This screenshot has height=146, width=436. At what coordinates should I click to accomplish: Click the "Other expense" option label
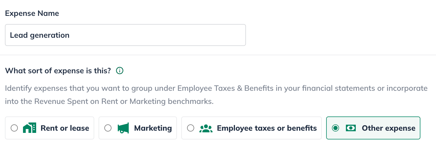[x=388, y=128]
